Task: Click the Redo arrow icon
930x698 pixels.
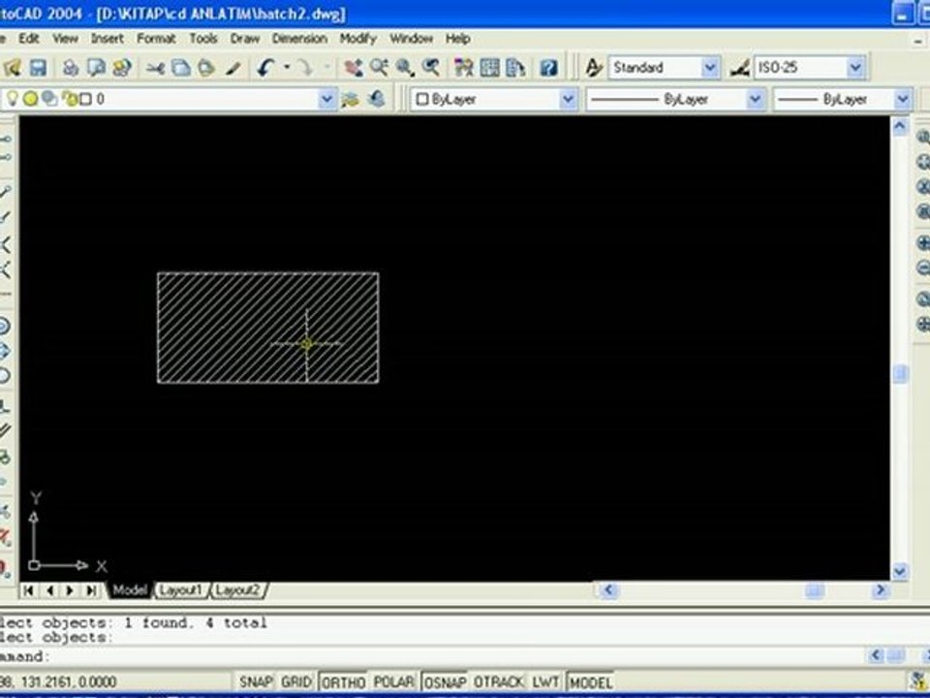Action: pyautogui.click(x=305, y=68)
